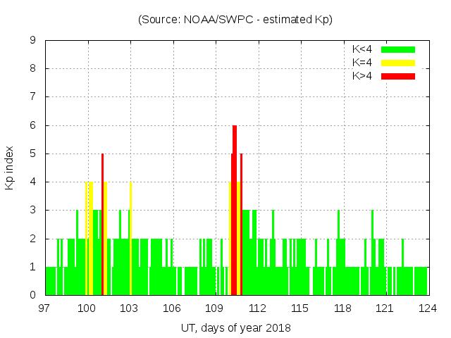Select the K=4 legend label text
The image size is (451, 338).
[x=362, y=63]
